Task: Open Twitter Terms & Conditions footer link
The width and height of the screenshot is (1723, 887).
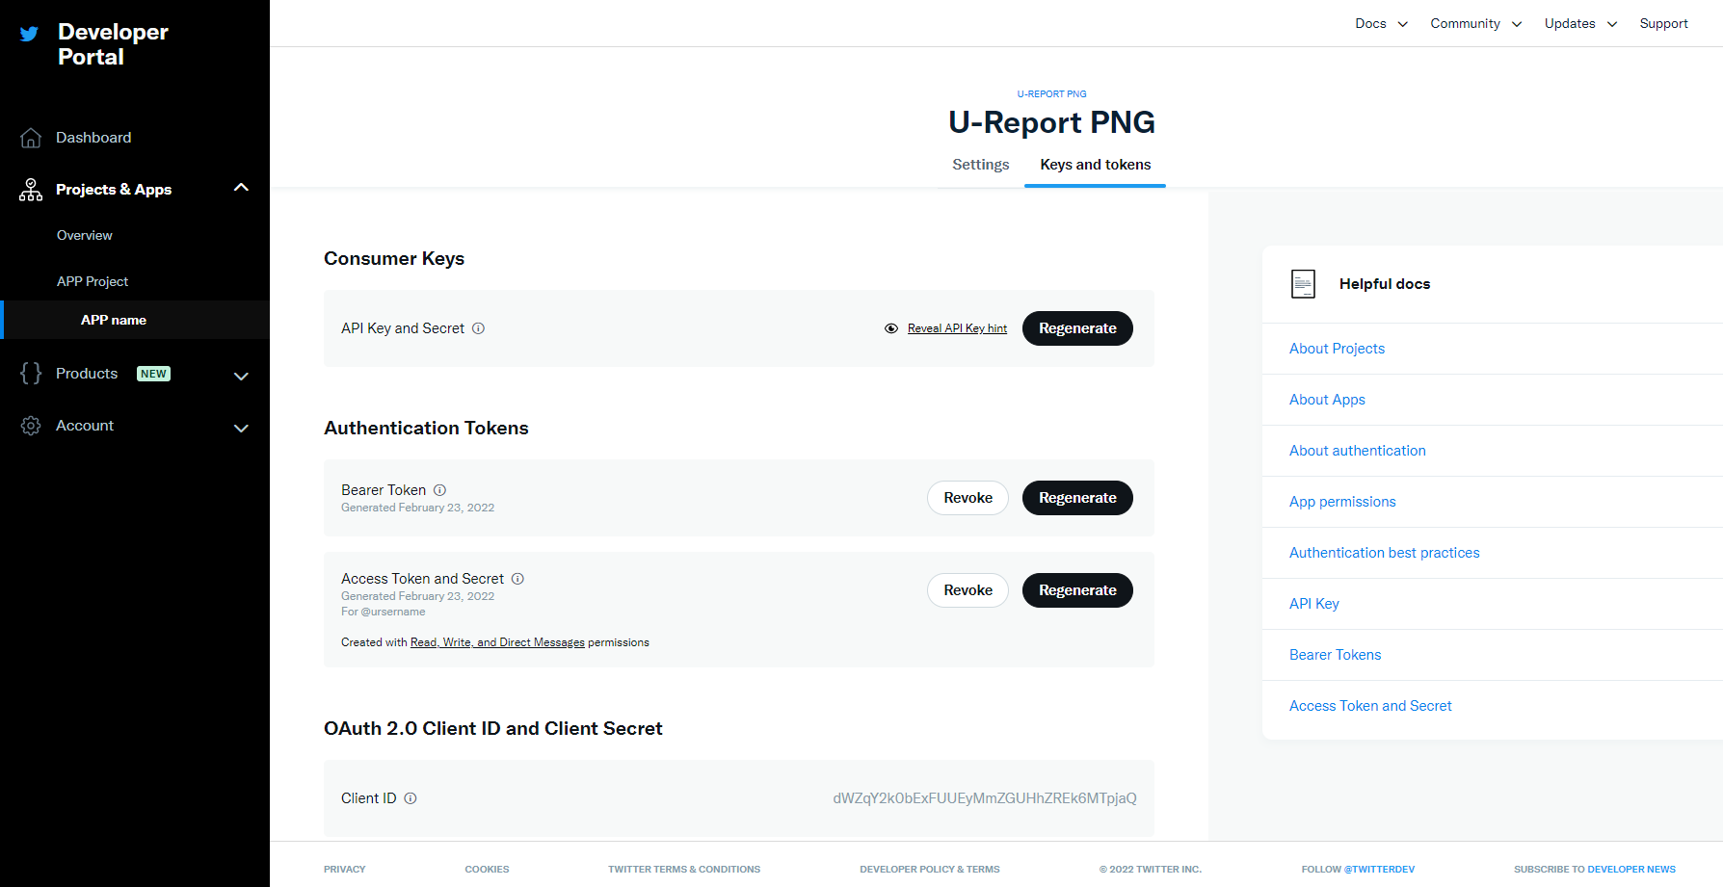Action: [684, 870]
